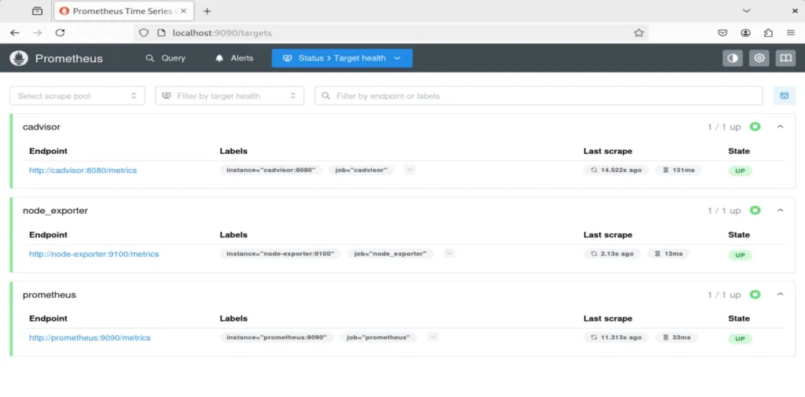Image resolution: width=805 pixels, height=397 pixels.
Task: Collapse the cadvisor scrape pool section
Action: click(x=780, y=127)
